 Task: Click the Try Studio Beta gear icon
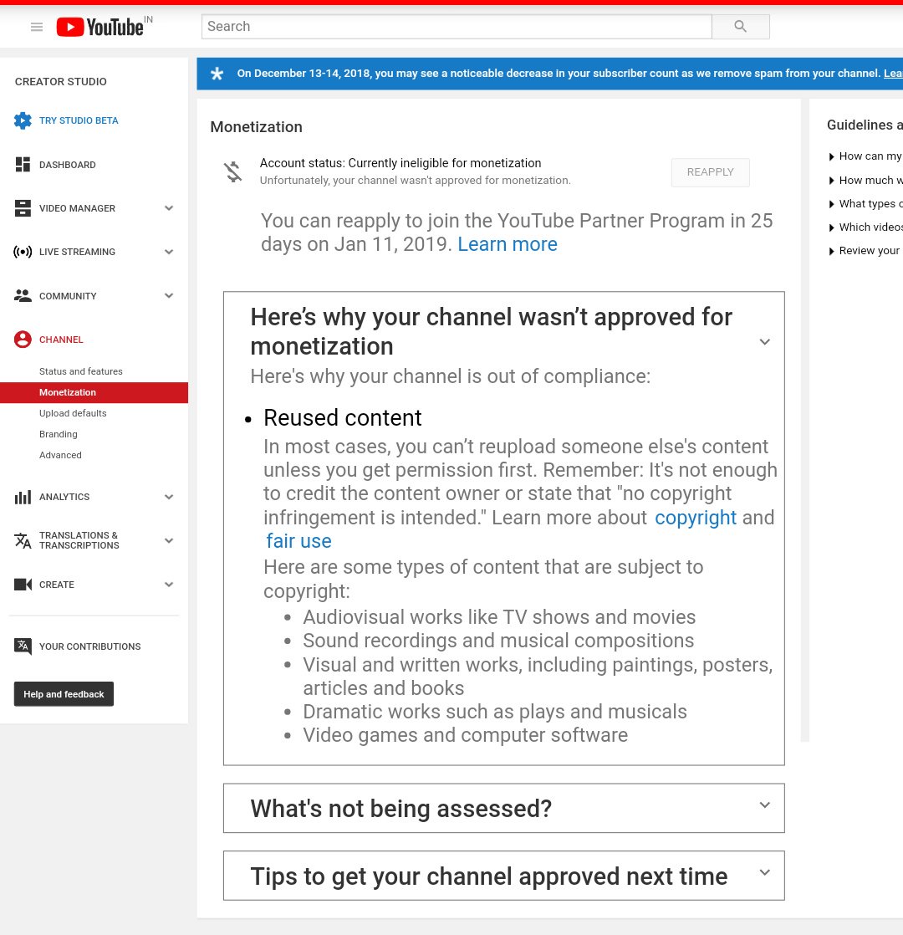point(23,120)
